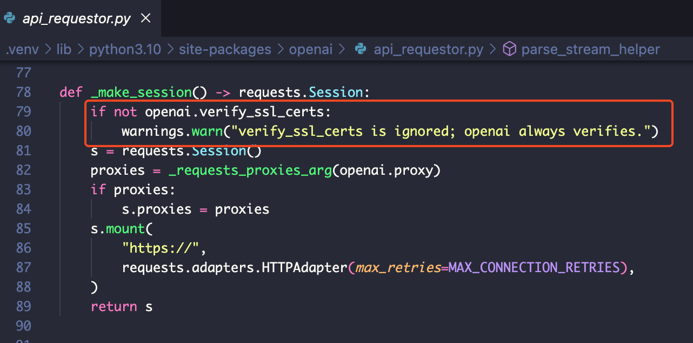Click Python icon in breadcrumb bar
693x343 pixels.
361,50
